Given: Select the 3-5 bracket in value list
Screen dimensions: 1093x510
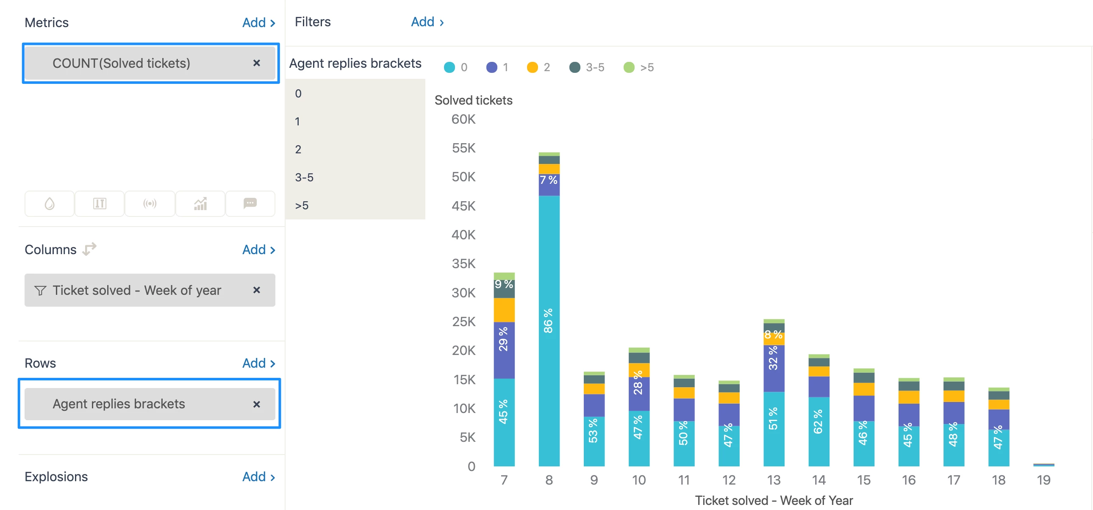Looking at the screenshot, I should [304, 177].
